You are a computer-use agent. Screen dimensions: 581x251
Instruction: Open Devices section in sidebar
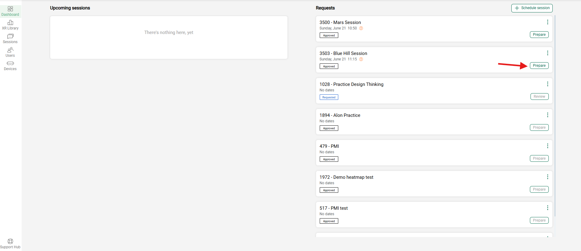[10, 66]
